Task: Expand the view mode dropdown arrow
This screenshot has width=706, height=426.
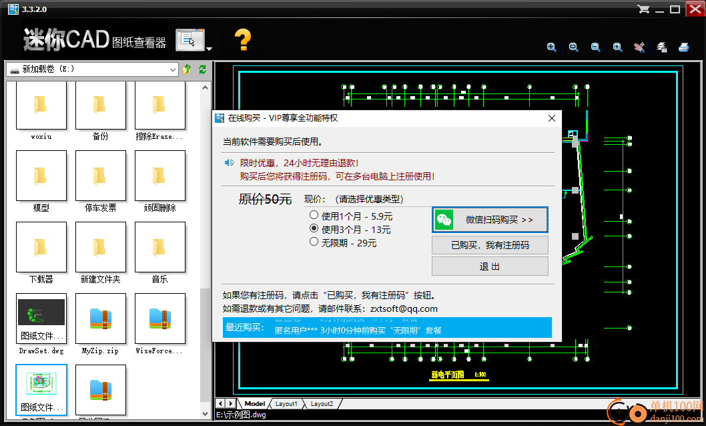Action: click(x=209, y=48)
